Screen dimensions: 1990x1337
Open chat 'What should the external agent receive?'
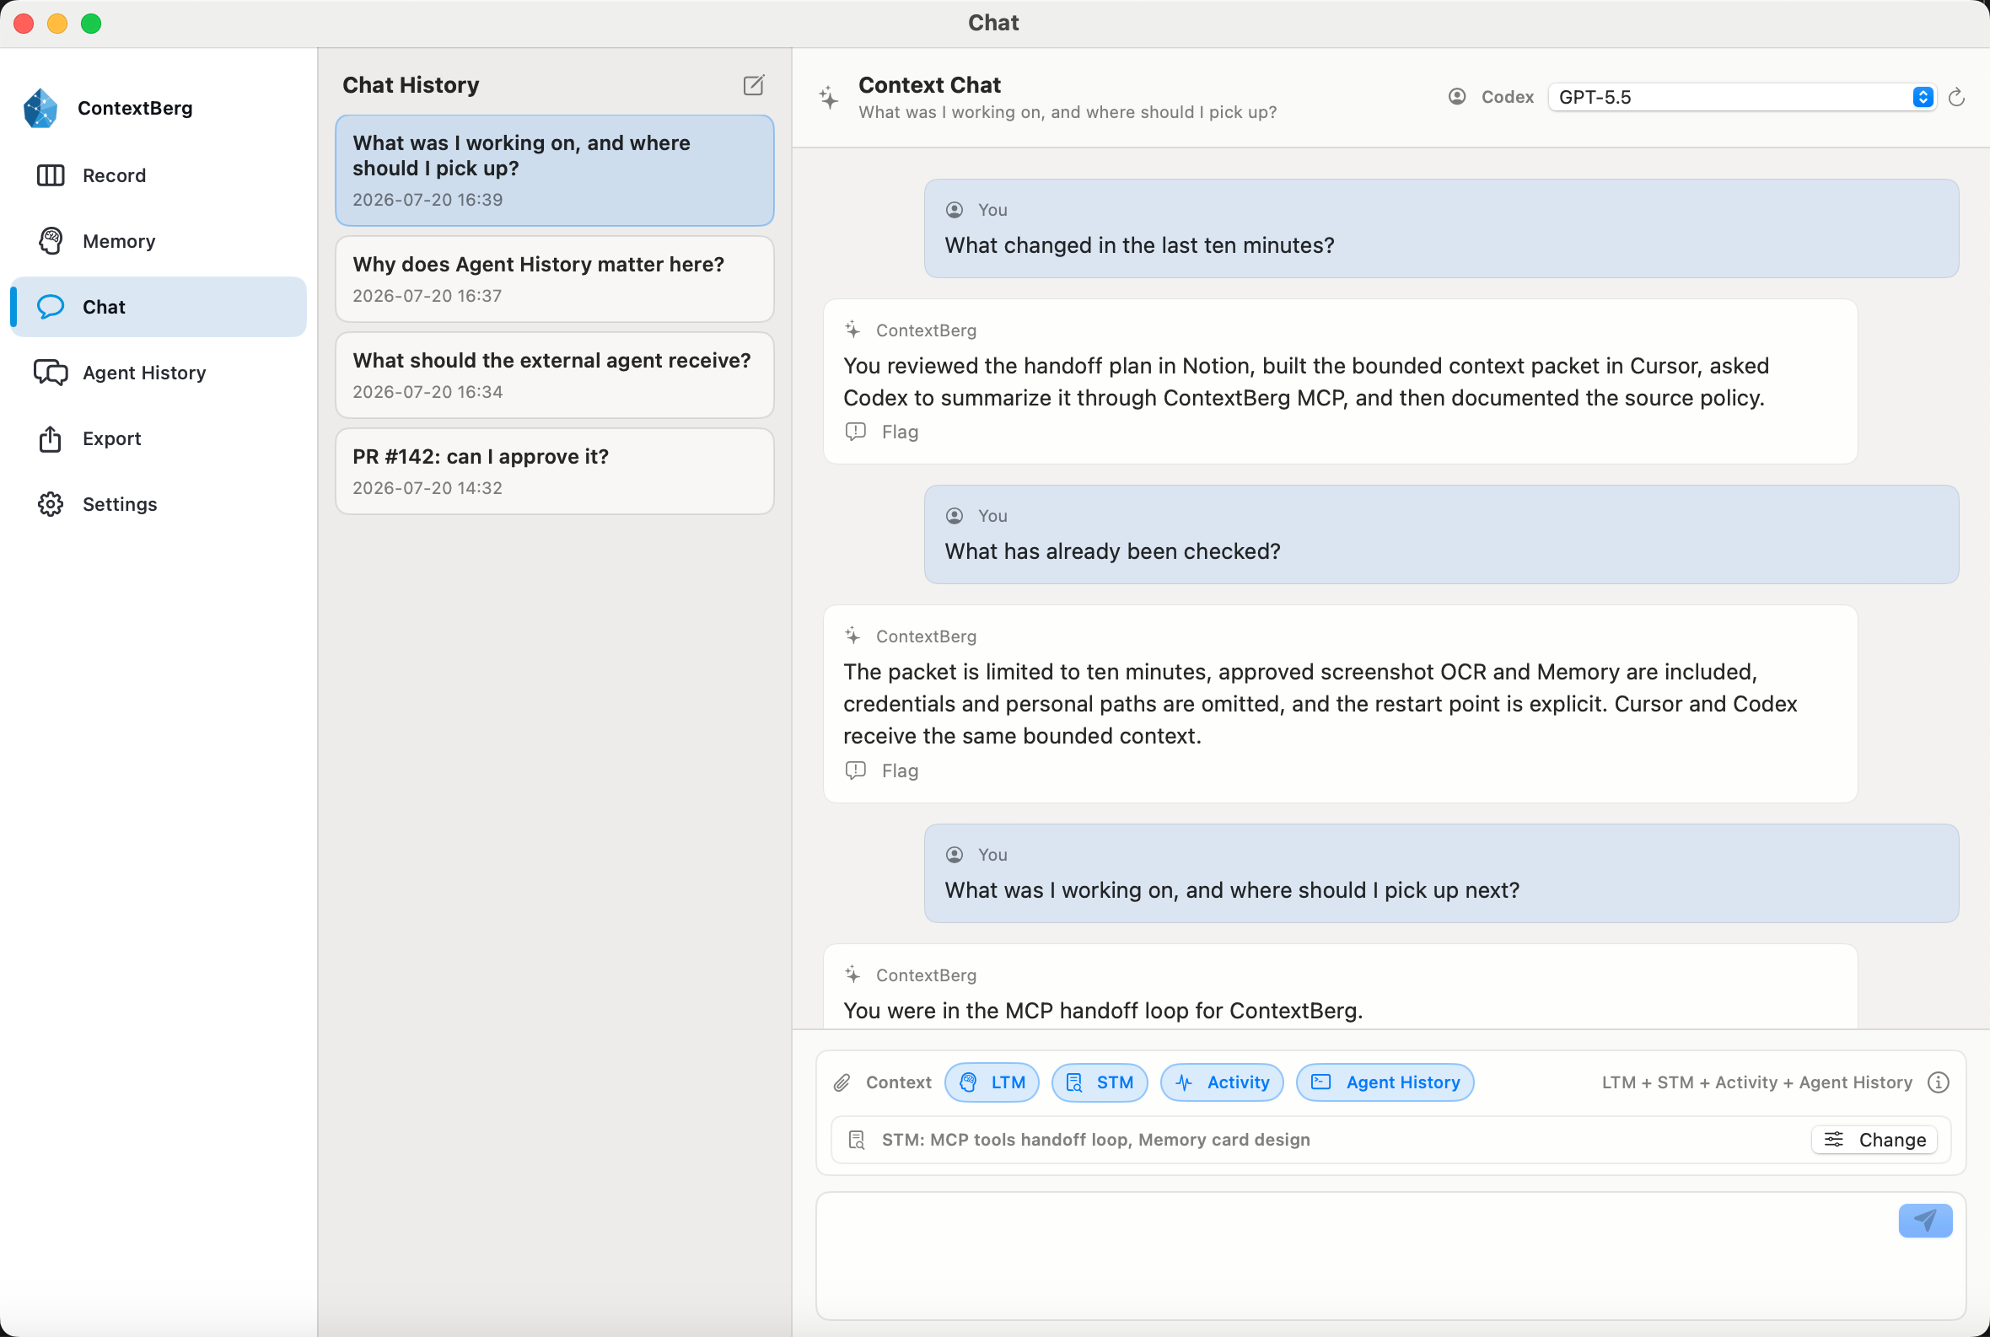(555, 375)
